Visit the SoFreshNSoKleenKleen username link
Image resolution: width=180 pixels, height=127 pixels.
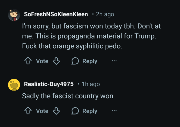(56, 14)
